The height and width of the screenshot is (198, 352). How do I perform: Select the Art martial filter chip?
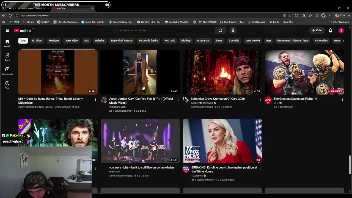point(203,41)
